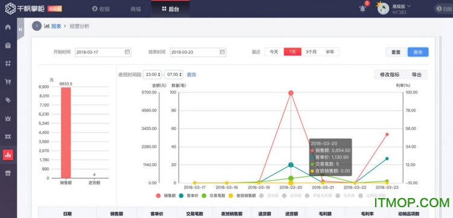Click the 旧版 switch icon
This screenshot has width=453, height=218.
click(x=439, y=8)
